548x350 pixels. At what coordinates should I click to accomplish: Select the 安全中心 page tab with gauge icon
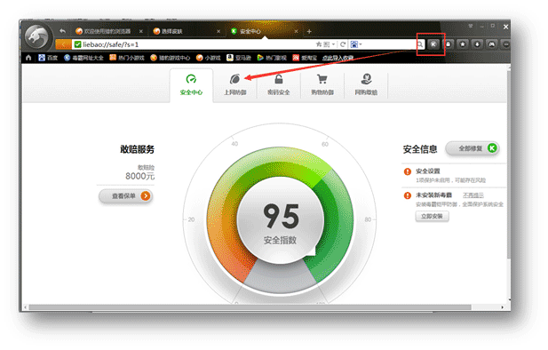(191, 85)
